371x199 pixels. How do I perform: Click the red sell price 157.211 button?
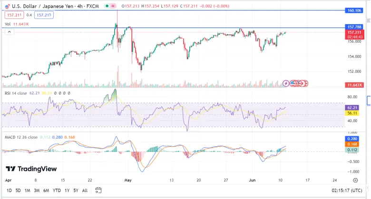(14, 15)
